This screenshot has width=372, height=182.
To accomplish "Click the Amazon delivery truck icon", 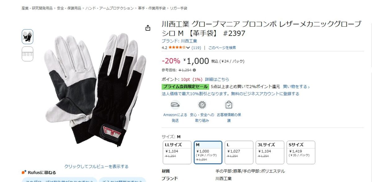I will pos(175,105).
